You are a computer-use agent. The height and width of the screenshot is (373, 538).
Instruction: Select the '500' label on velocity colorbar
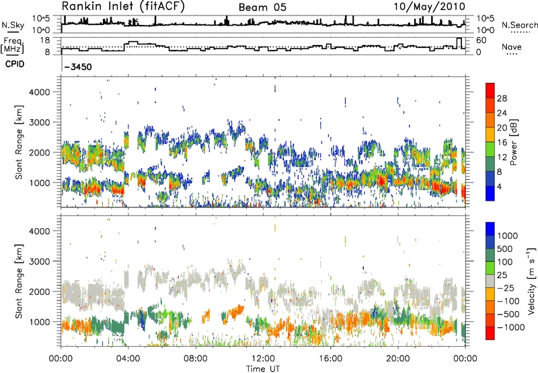point(504,249)
